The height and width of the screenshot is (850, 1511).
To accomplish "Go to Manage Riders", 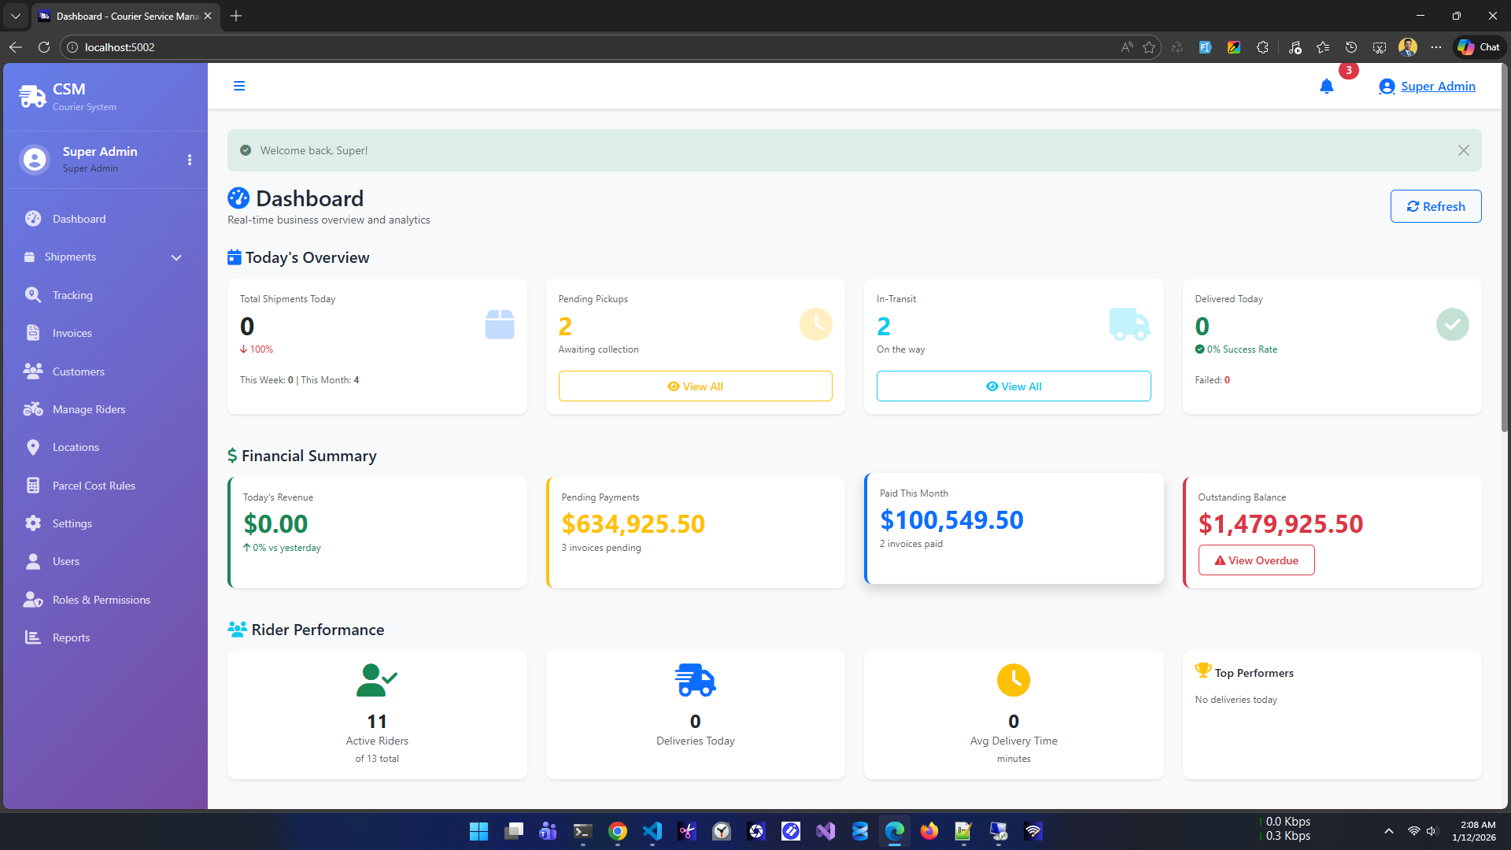I will [x=89, y=408].
